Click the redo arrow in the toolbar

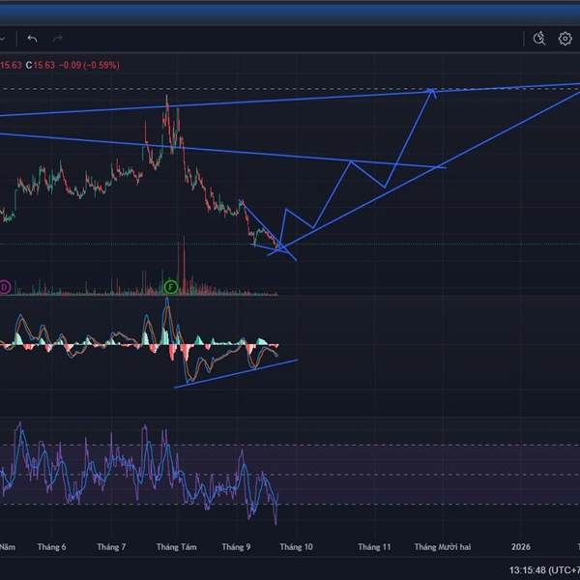coord(58,39)
